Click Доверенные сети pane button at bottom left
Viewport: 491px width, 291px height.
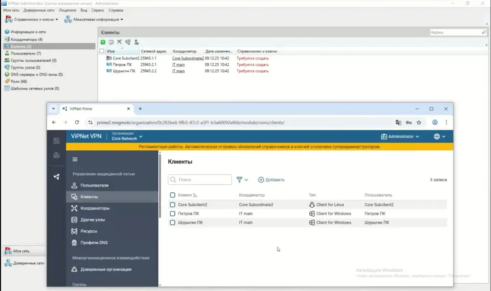(24, 263)
